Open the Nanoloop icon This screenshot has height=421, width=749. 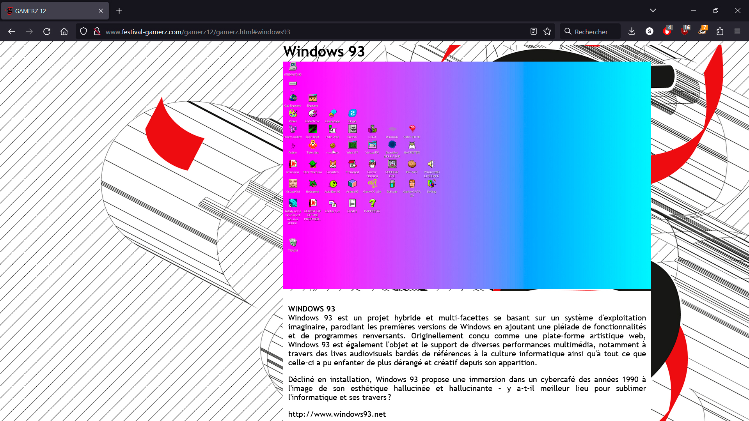(x=392, y=129)
